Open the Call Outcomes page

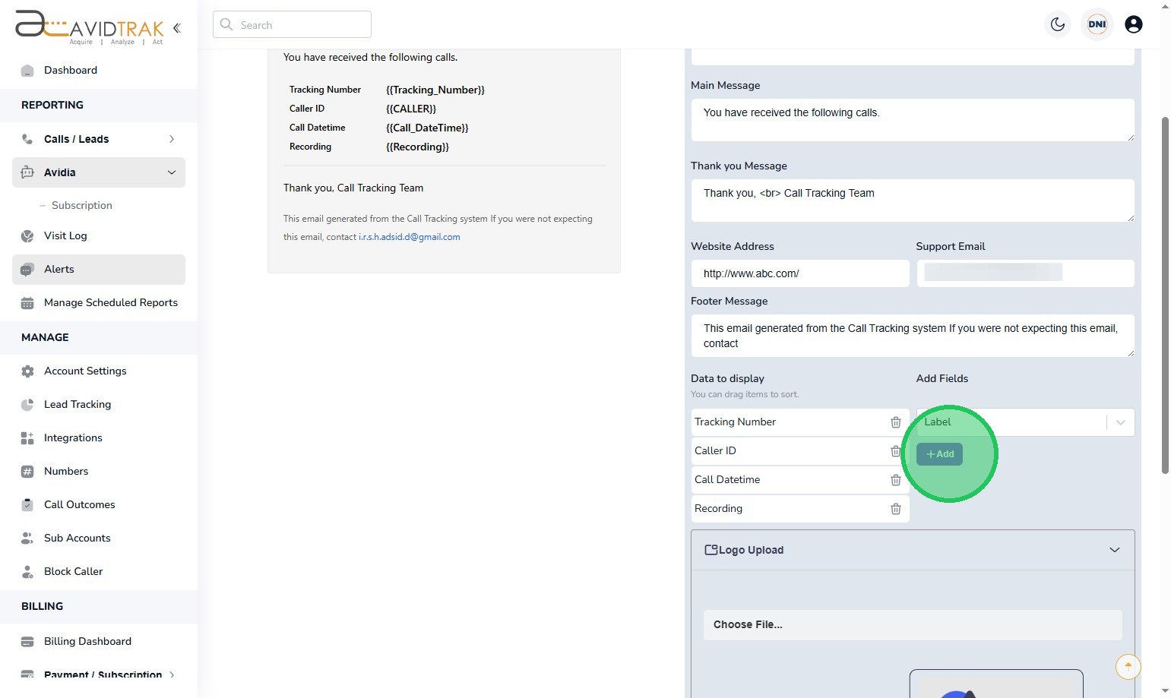coord(79,504)
